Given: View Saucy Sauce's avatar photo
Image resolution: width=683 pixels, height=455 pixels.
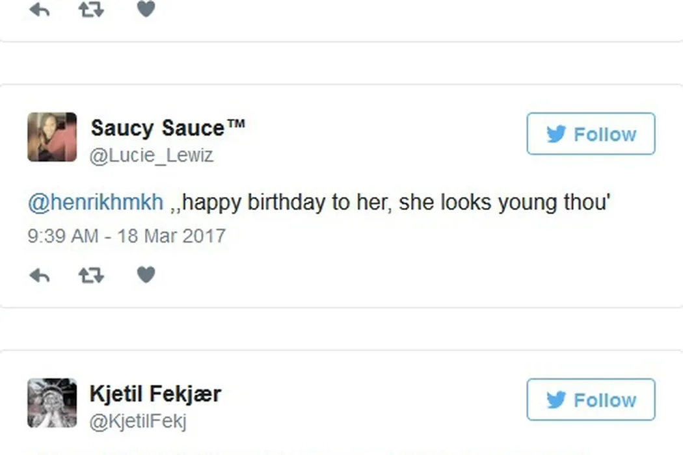Looking at the screenshot, I should pos(52,137).
